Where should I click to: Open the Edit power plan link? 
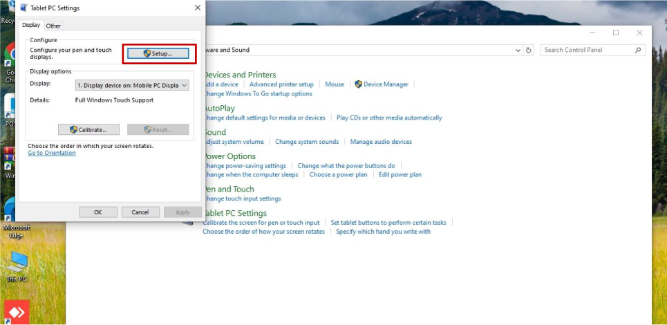coord(400,175)
